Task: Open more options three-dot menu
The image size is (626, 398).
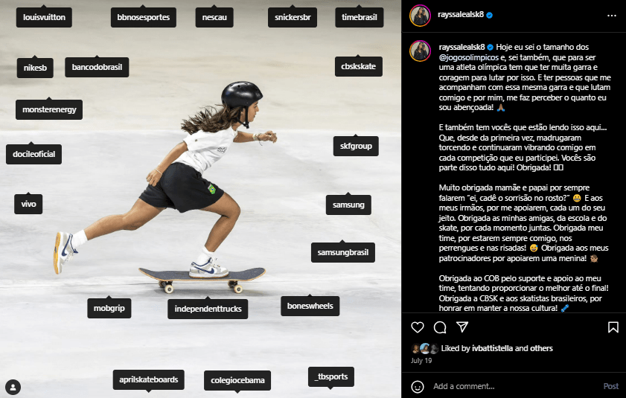Action: point(612,16)
